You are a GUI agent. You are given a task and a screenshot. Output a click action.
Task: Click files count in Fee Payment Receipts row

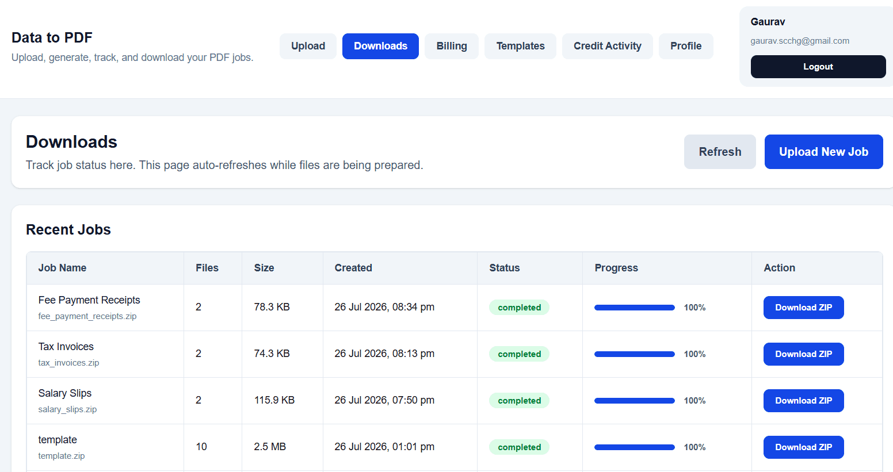[199, 307]
